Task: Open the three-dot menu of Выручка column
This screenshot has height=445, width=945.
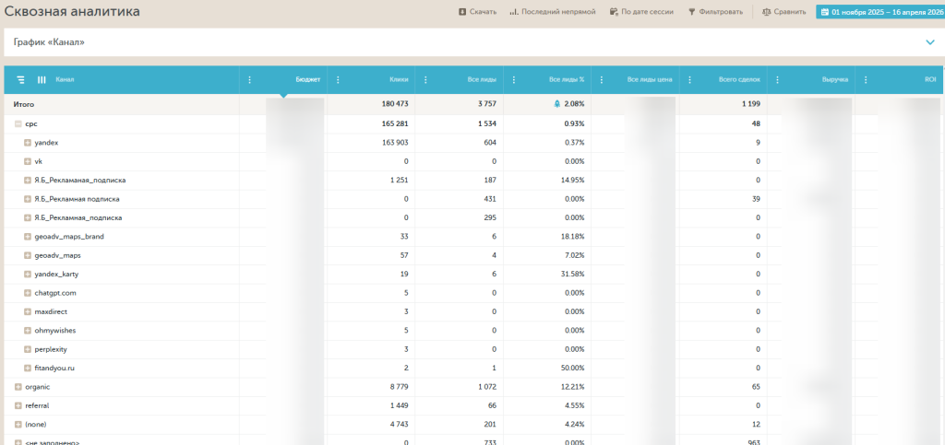Action: click(x=777, y=80)
